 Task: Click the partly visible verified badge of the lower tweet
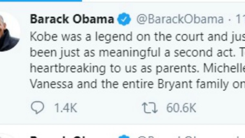point(124,136)
